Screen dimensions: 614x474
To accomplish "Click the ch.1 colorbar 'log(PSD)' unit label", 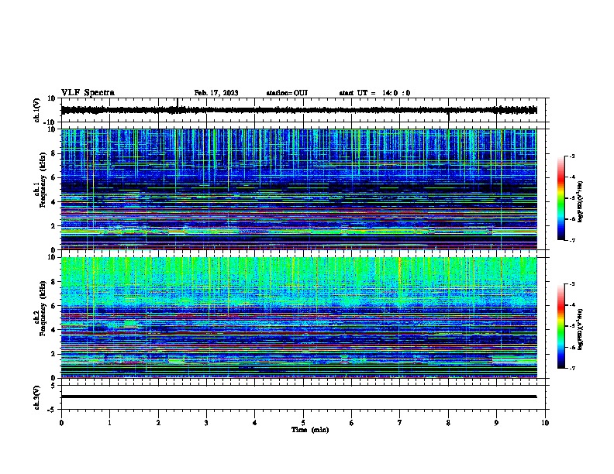I will click(x=581, y=202).
